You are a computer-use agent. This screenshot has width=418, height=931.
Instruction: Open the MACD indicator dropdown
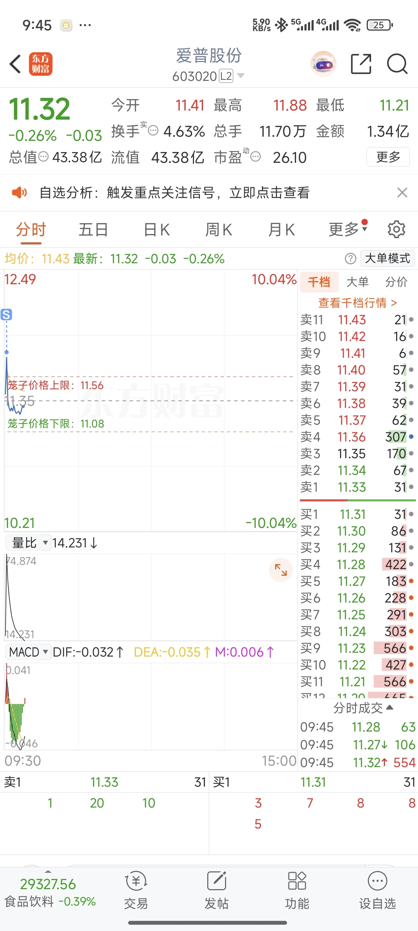click(28, 652)
